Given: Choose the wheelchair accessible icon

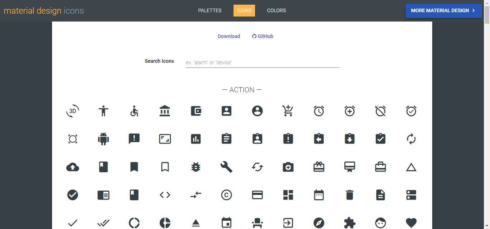Looking at the screenshot, I should pyautogui.click(x=134, y=111).
